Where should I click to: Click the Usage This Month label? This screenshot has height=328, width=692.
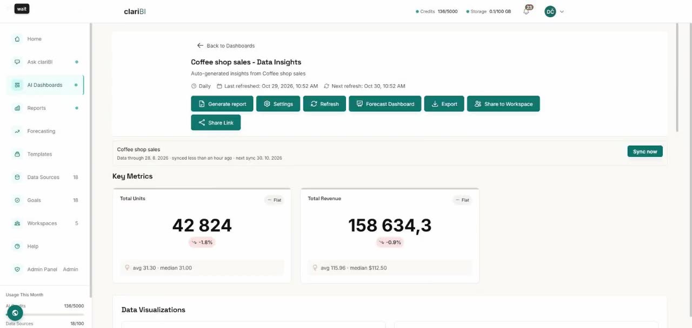pyautogui.click(x=24, y=295)
